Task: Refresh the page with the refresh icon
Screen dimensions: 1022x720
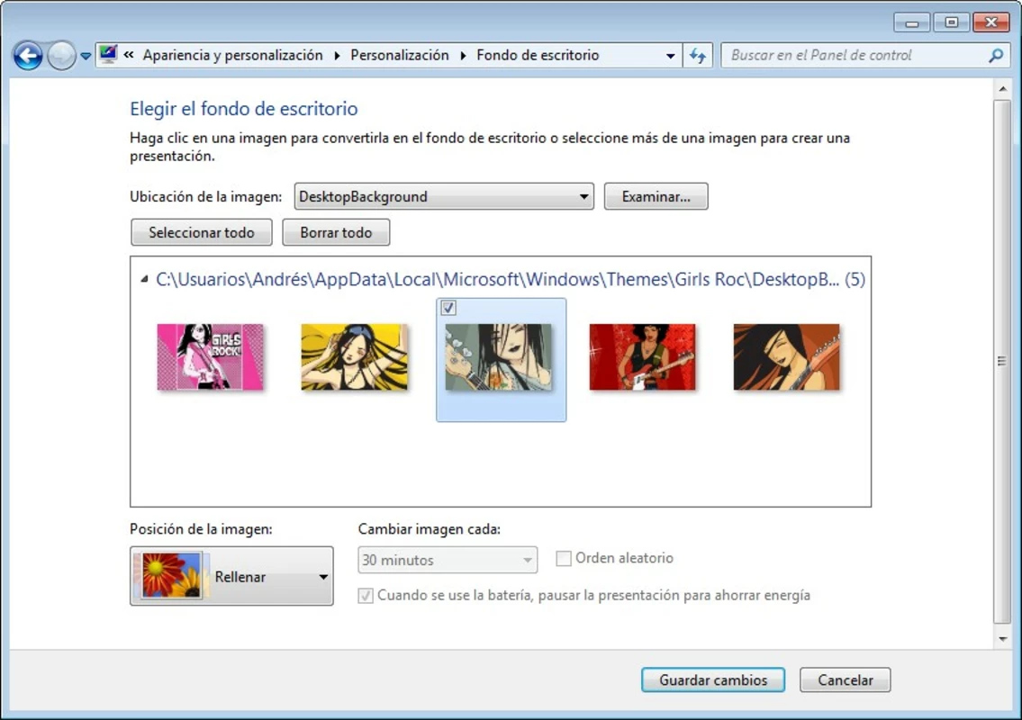Action: click(698, 56)
